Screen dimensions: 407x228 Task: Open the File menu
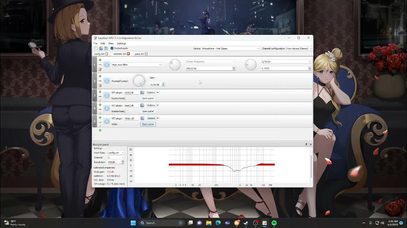95,43
